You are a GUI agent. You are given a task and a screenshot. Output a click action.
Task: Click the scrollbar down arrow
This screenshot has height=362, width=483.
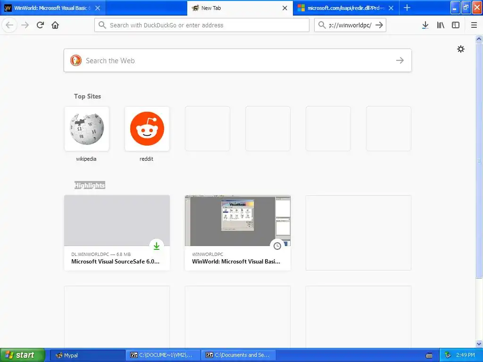point(479,344)
